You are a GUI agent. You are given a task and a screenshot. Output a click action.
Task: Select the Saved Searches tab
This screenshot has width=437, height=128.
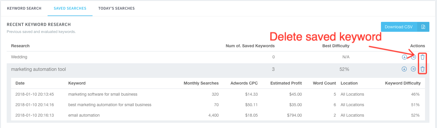(x=70, y=8)
